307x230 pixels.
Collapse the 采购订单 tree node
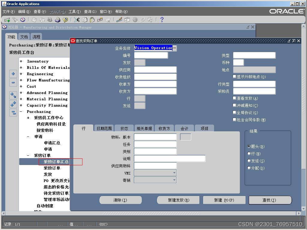point(28,155)
